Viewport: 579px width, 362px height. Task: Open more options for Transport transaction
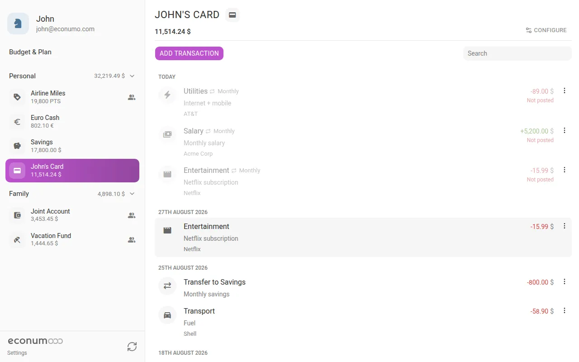(x=564, y=310)
